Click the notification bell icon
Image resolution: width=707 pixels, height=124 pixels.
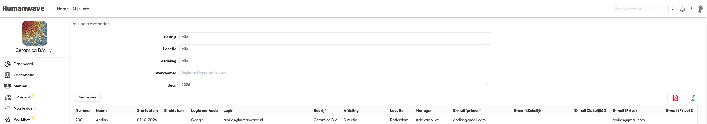(x=683, y=9)
